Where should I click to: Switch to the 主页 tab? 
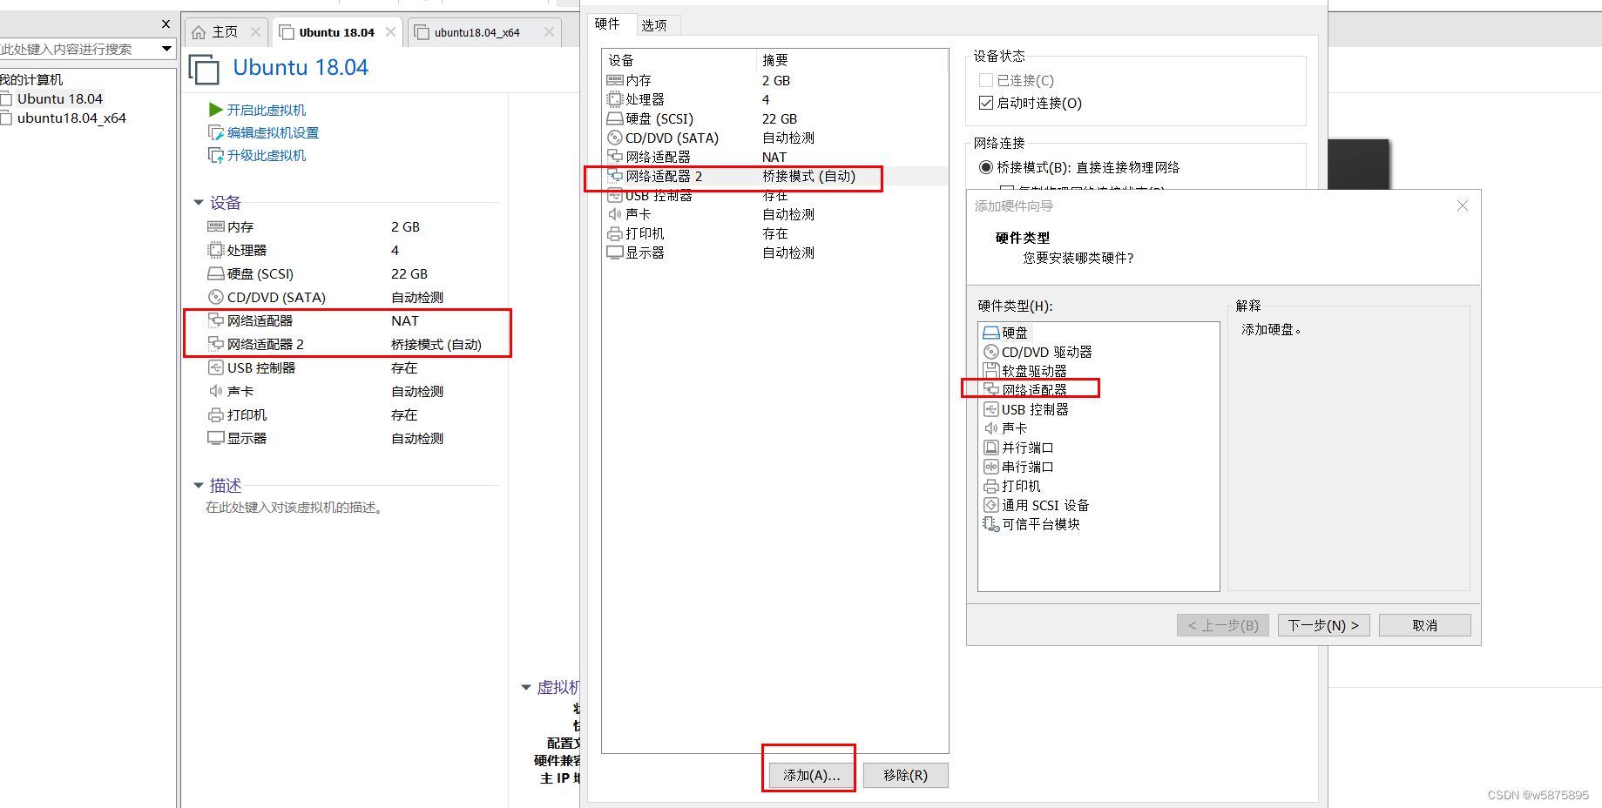tap(226, 32)
